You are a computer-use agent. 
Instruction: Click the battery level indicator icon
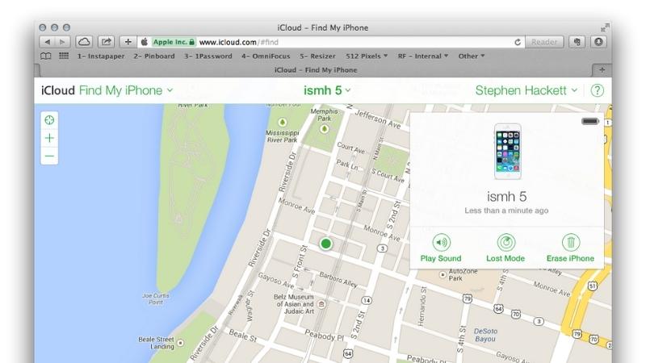point(590,121)
